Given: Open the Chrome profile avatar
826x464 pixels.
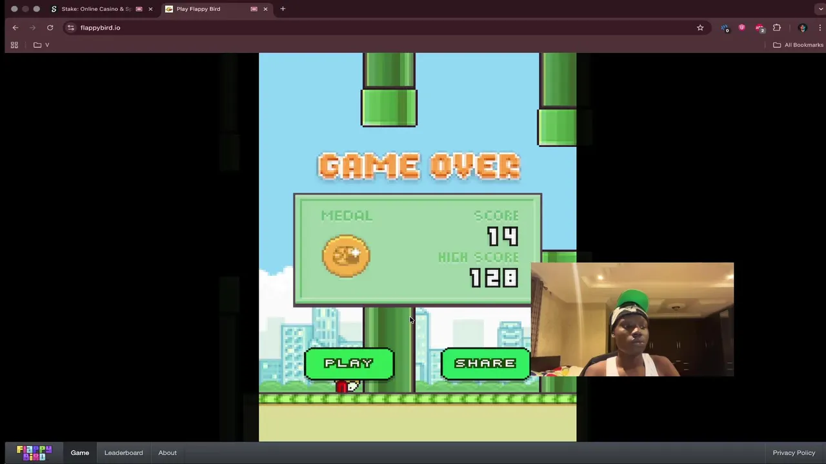Looking at the screenshot, I should [x=803, y=28].
